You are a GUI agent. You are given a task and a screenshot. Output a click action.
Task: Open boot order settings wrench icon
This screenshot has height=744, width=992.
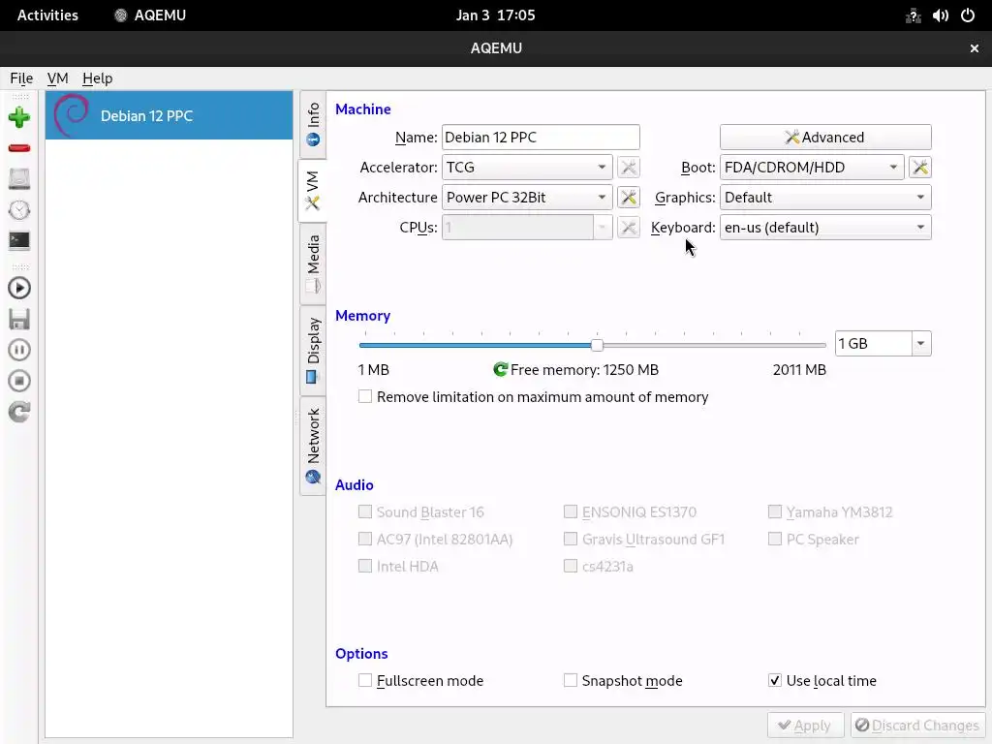tap(920, 168)
